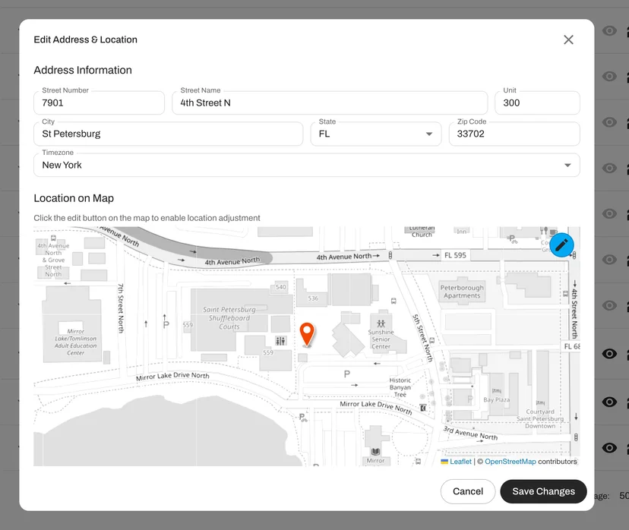Screen dimensions: 629x530
Task: Focus the Unit field showing 300
Action: [x=537, y=103]
